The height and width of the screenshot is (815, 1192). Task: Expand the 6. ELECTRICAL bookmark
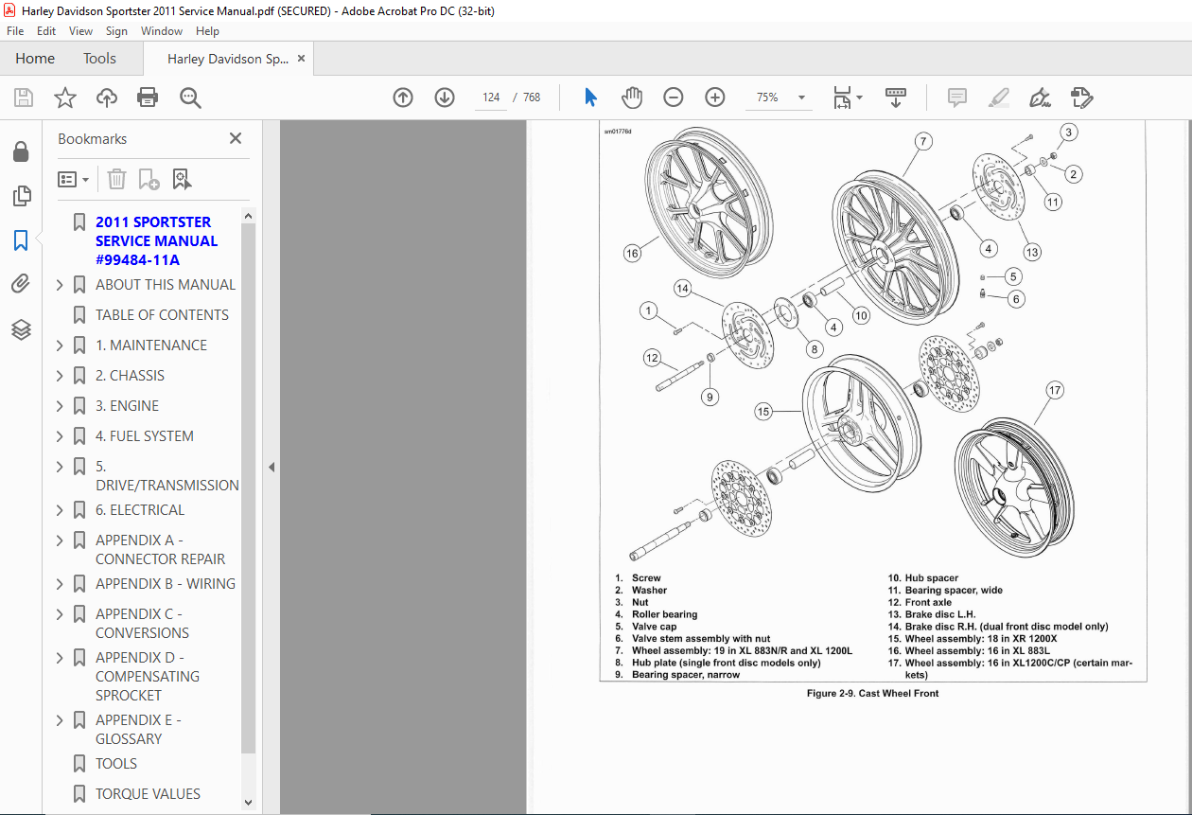[61, 510]
